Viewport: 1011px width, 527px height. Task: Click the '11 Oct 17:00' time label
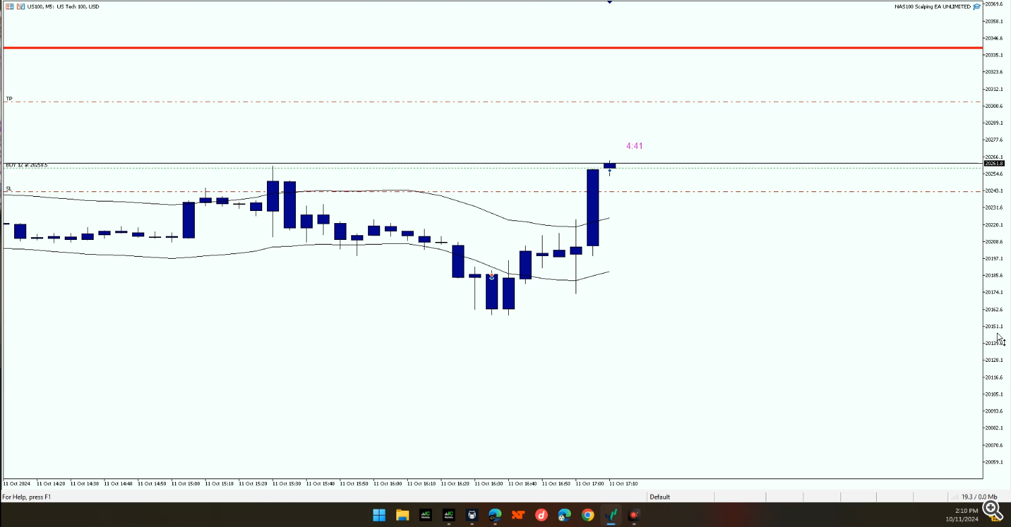(590, 483)
